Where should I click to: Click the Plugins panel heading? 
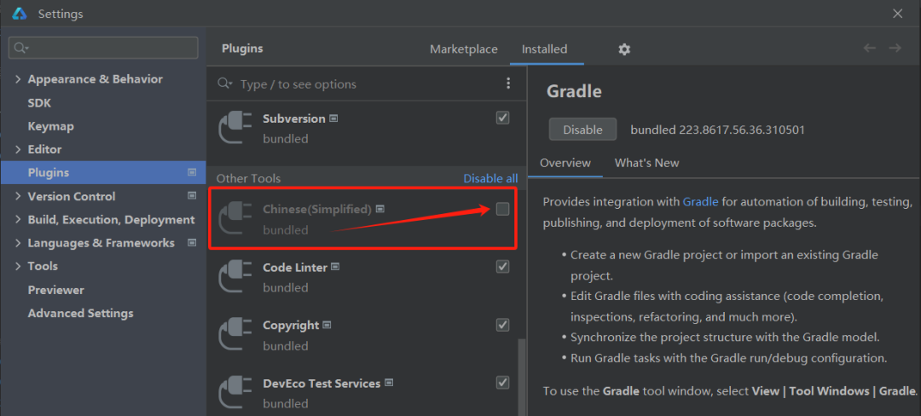(x=242, y=49)
